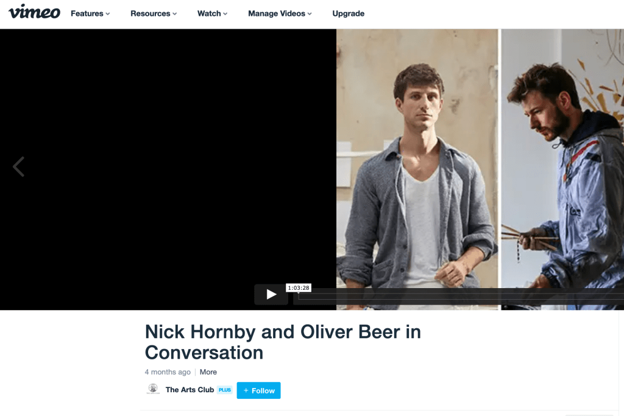Click the video title heading

(283, 342)
